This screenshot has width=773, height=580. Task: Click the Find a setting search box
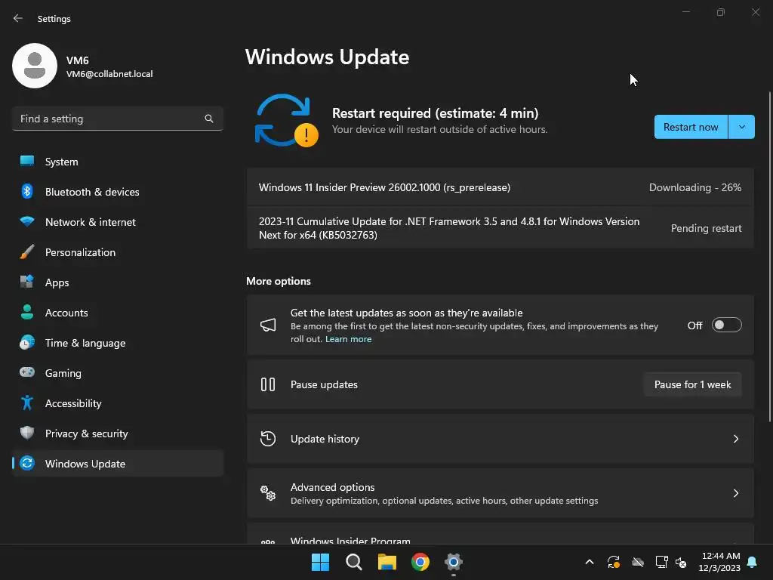[118, 119]
